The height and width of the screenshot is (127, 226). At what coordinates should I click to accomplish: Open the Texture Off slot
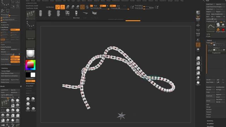(30, 44)
